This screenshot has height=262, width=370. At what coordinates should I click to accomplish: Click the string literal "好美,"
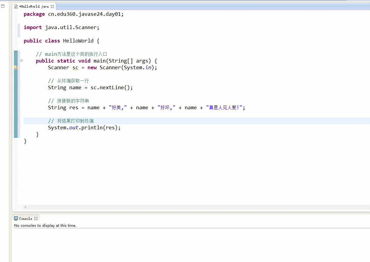click(x=118, y=107)
